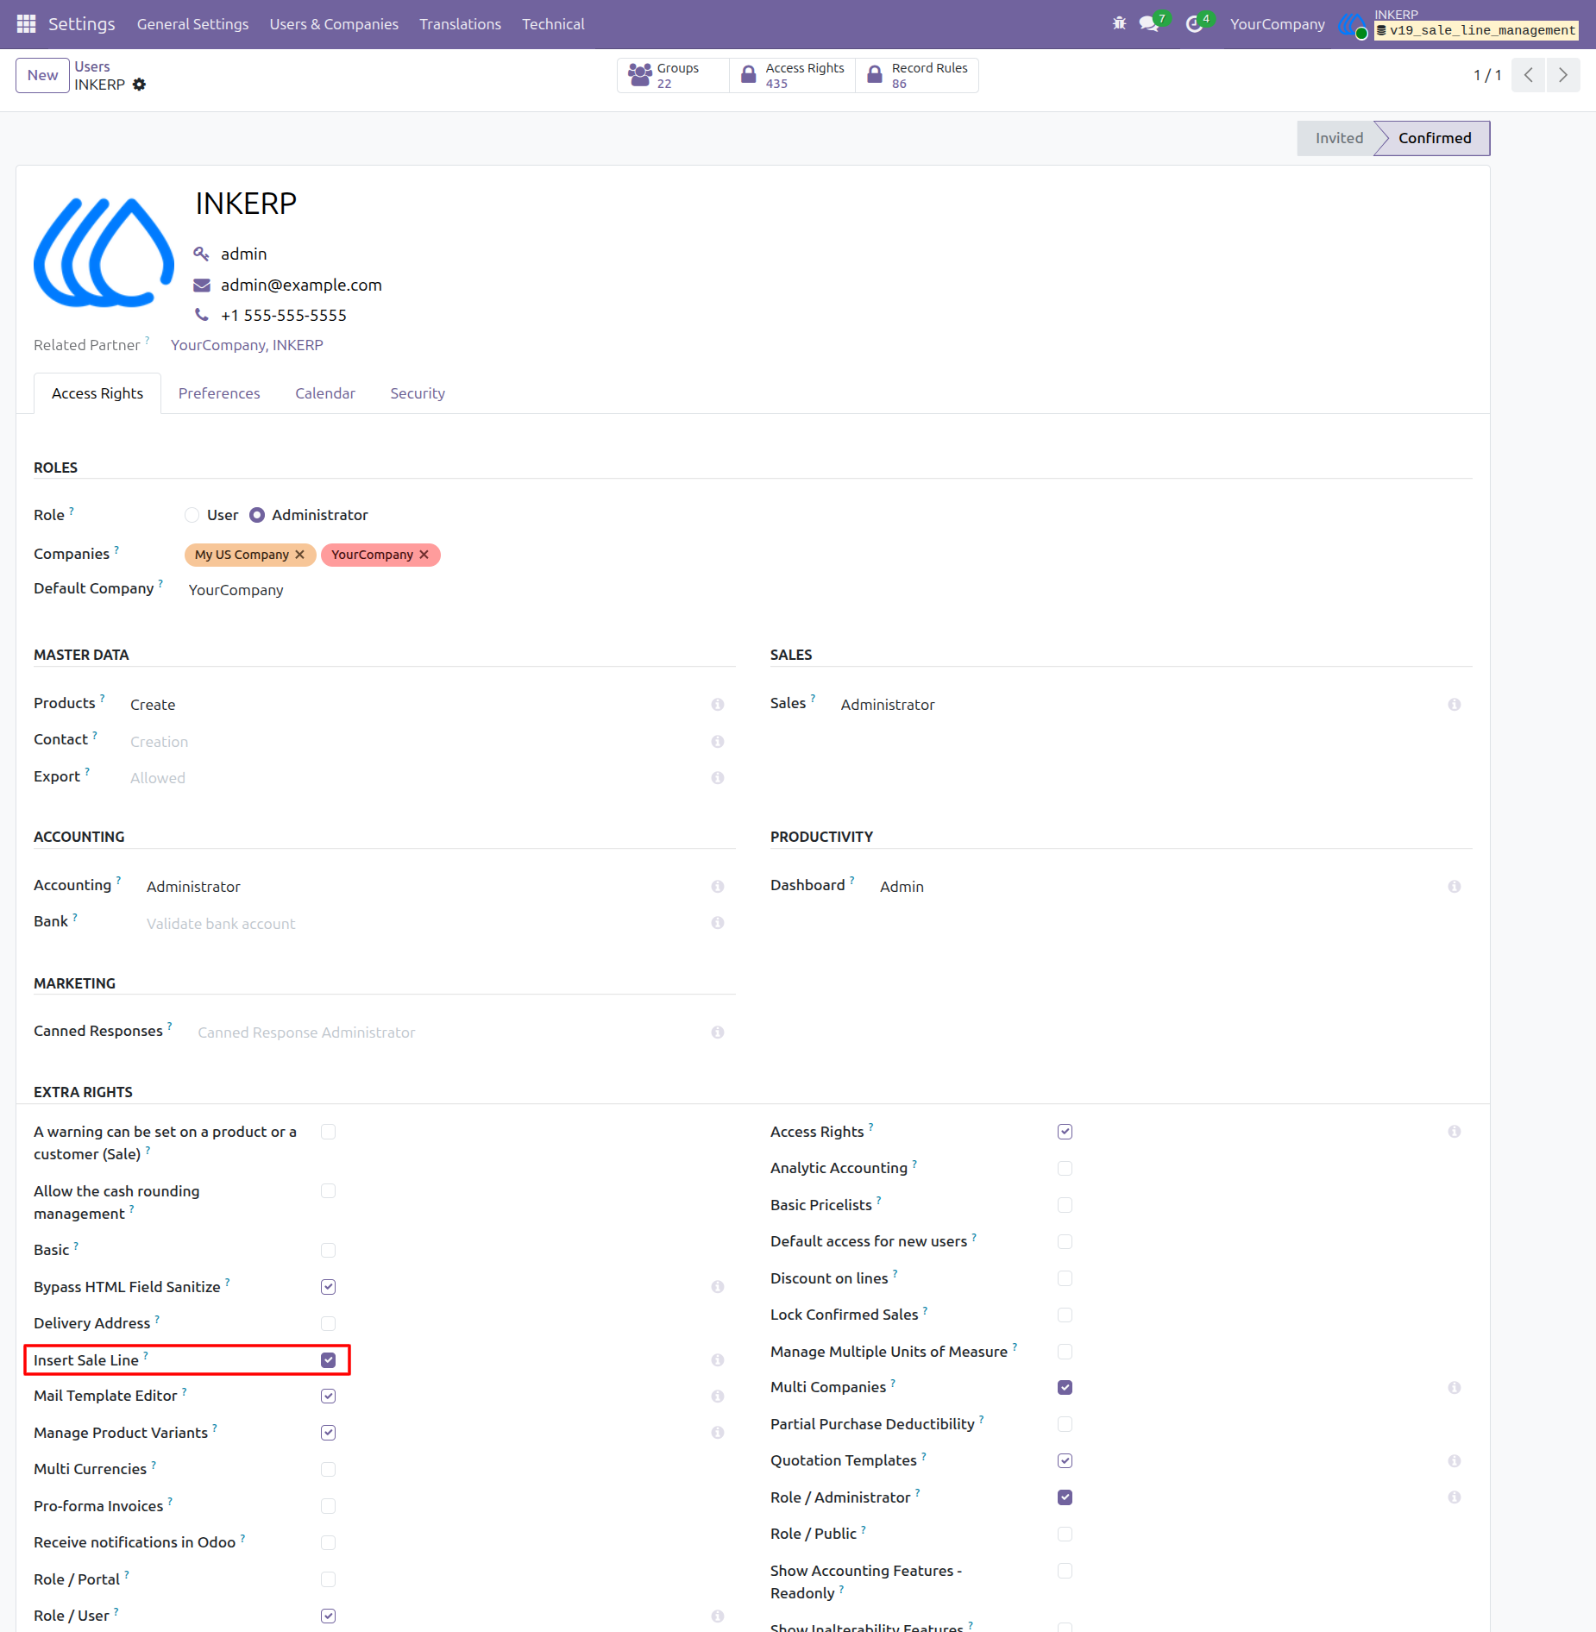The width and height of the screenshot is (1596, 1632).
Task: Remove the My US Company tag
Action: [300, 555]
